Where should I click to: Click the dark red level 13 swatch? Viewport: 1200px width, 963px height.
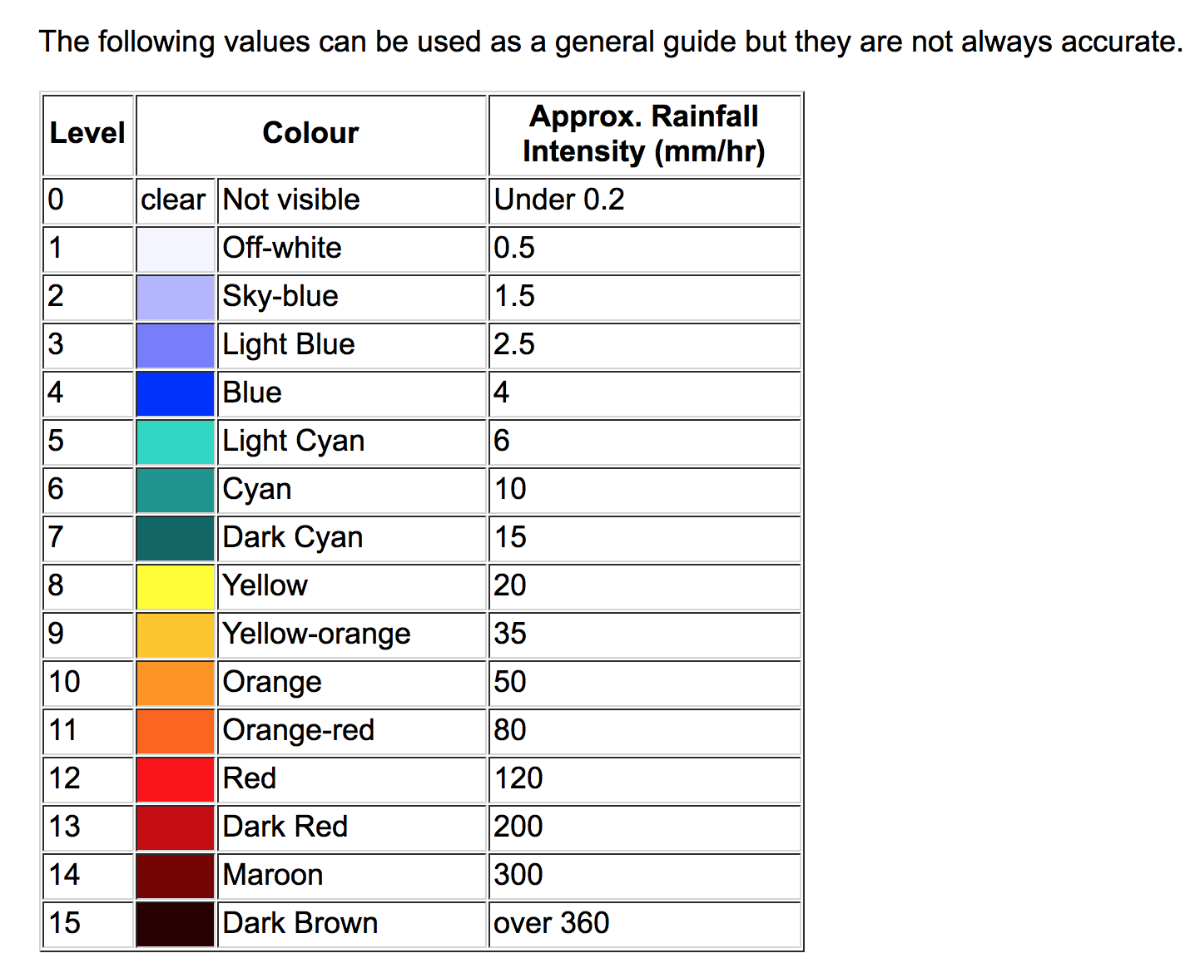[x=176, y=828]
